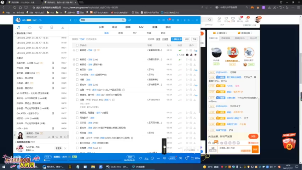
Task: Open MV for 许嵩 - 花香 in list
Action: tap(53, 68)
